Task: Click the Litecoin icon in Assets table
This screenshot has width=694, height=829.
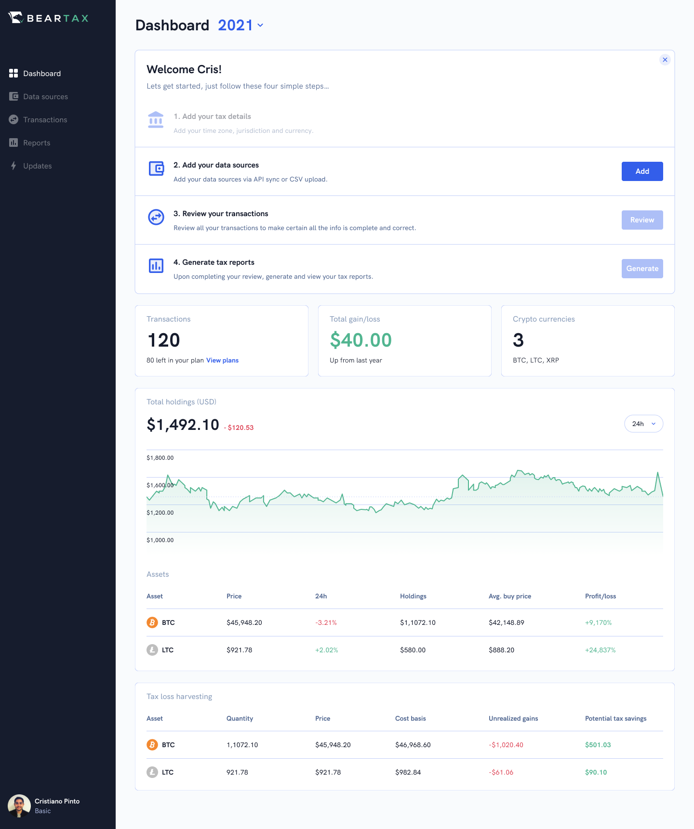Action: (152, 650)
